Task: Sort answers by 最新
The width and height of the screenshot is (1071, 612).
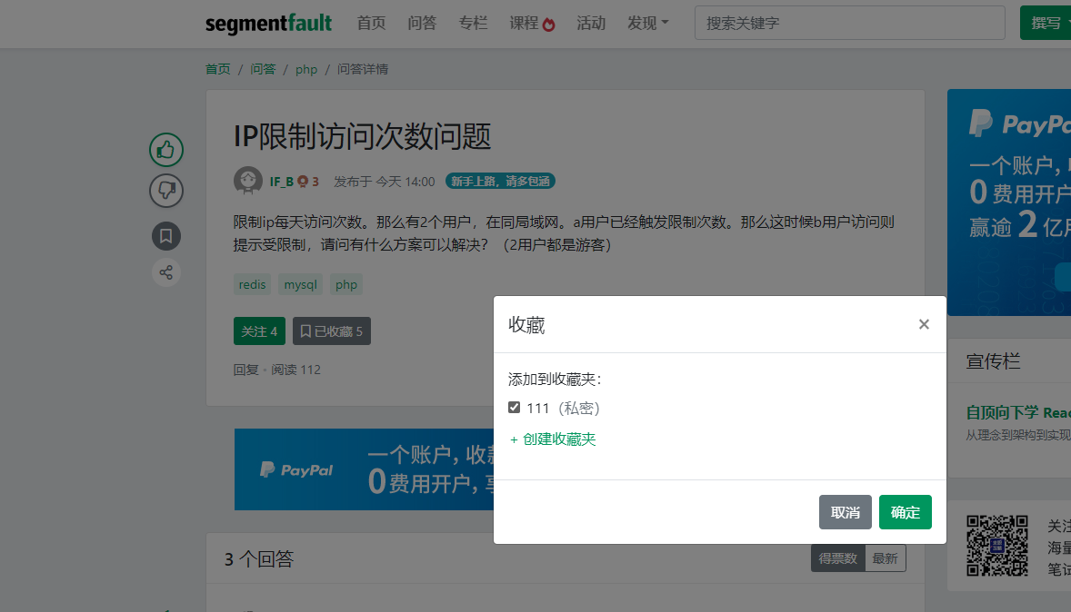Action: click(x=886, y=558)
